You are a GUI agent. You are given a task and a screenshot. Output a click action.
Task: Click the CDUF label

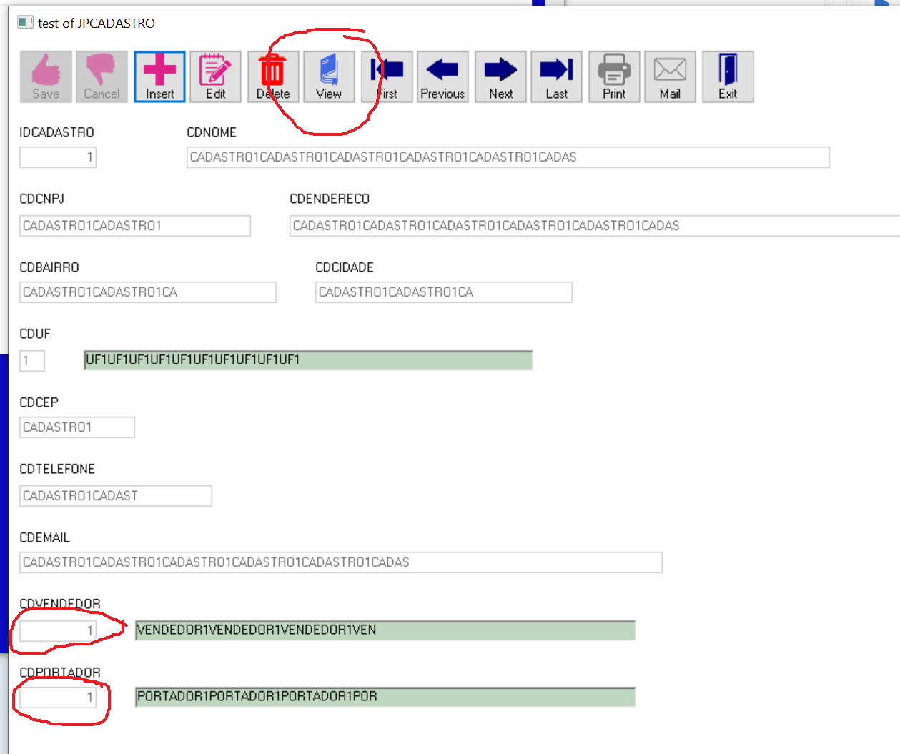pyautogui.click(x=35, y=334)
